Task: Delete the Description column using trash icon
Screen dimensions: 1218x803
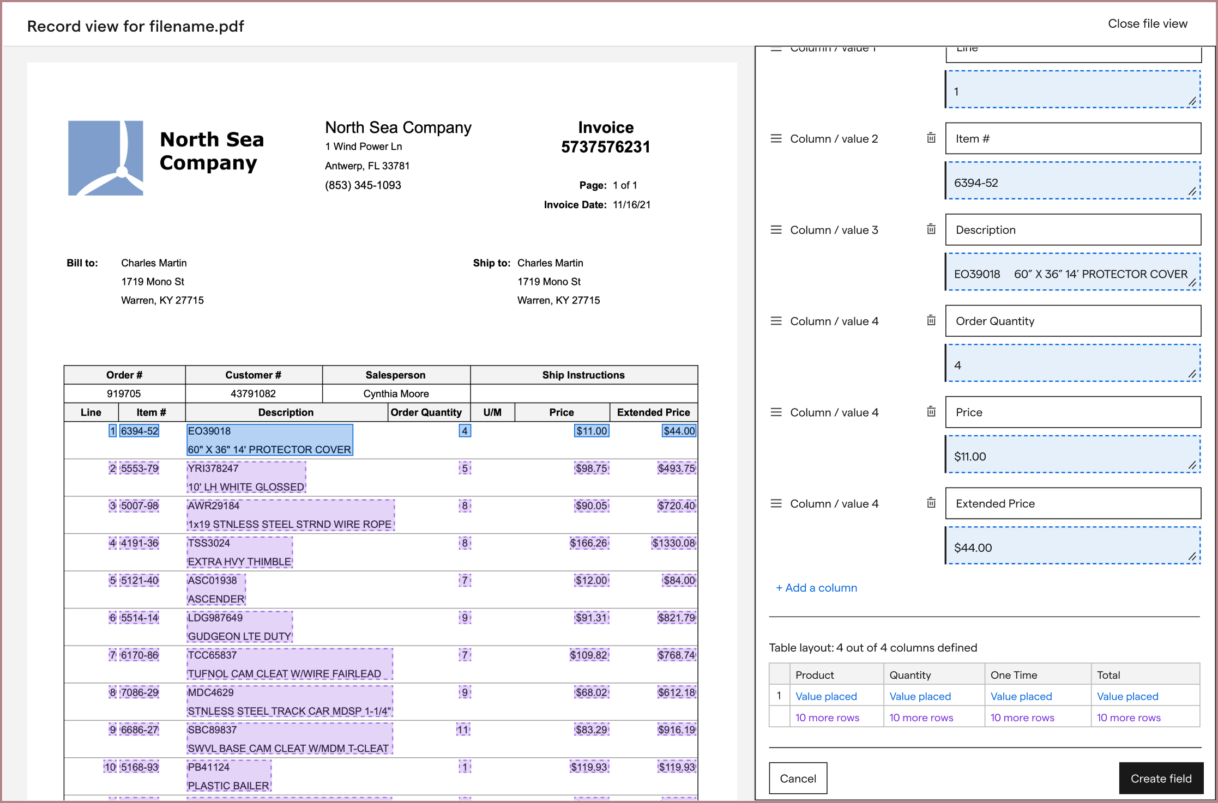Action: (930, 229)
